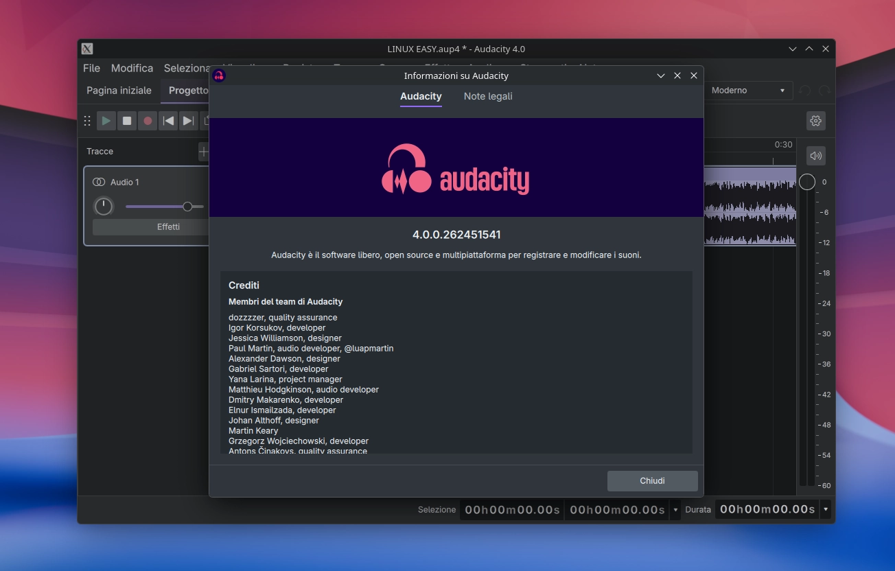Click the redo arrow icon
The image size is (895, 571).
(x=824, y=91)
